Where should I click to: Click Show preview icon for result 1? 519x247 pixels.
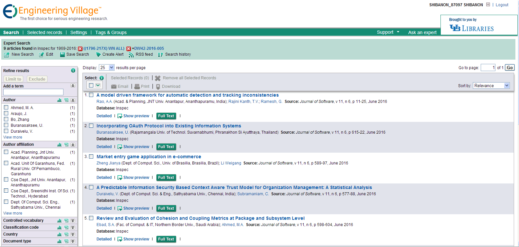click(x=120, y=116)
